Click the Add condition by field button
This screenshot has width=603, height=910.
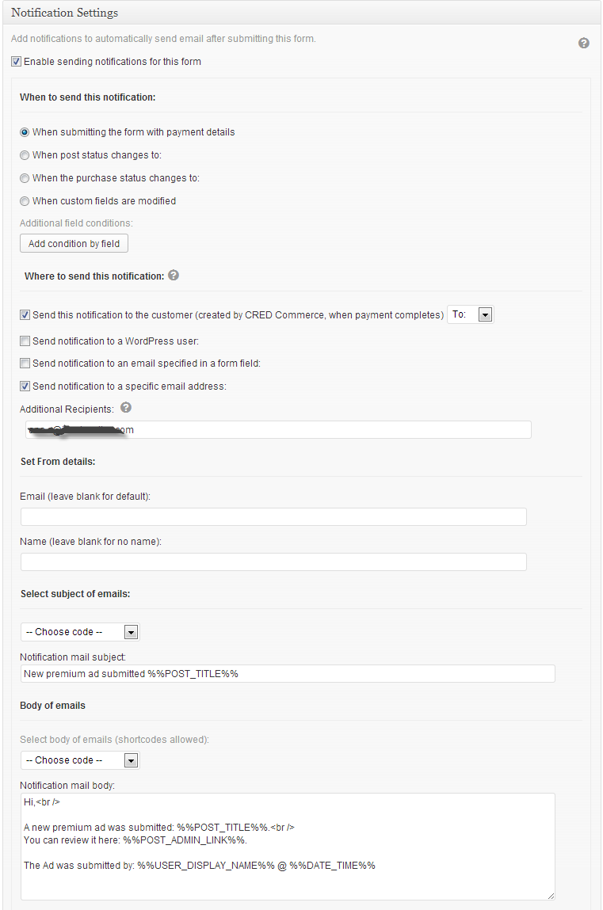(x=74, y=244)
